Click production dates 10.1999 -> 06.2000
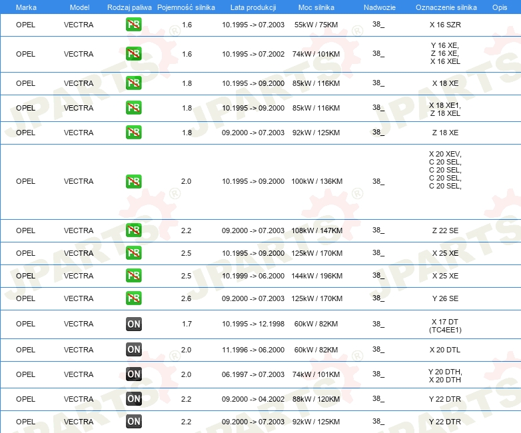The image size is (521, 433). tap(253, 276)
